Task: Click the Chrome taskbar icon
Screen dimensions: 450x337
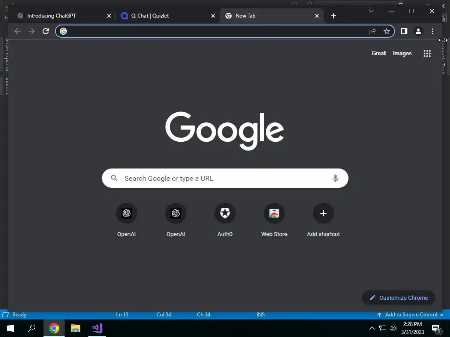Action: (54, 328)
